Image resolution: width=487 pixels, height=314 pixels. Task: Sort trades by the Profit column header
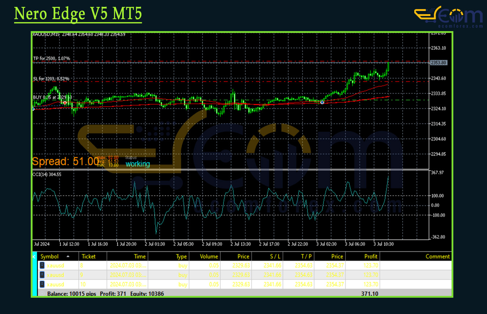[x=371, y=256]
